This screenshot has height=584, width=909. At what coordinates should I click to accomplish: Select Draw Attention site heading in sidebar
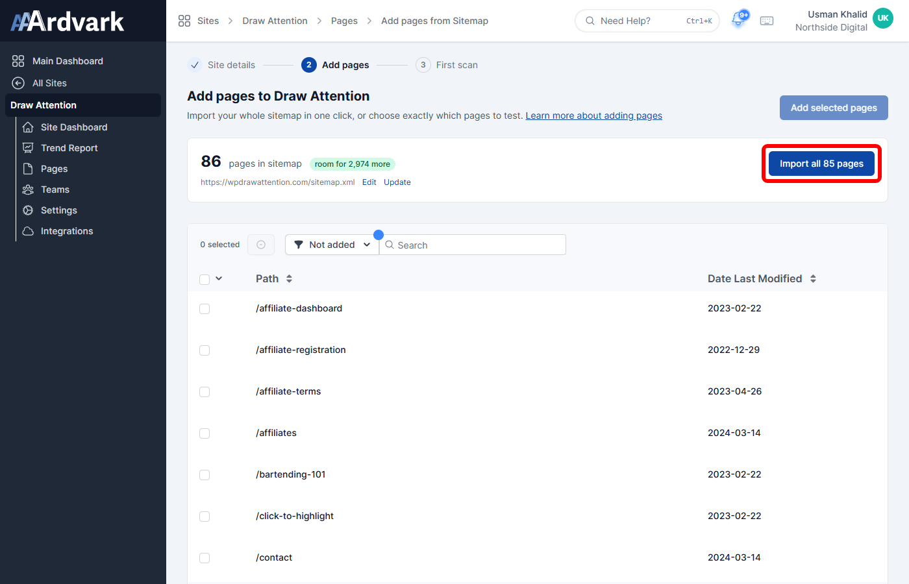83,105
